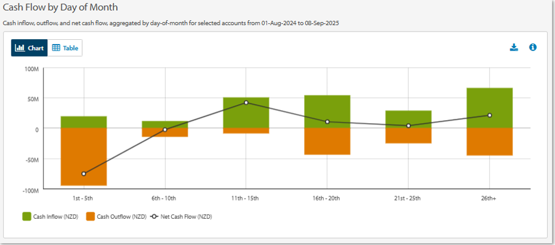Viewport: 555px width, 245px height.
Task: Select the Chart view tab
Action: pyautogui.click(x=29, y=48)
